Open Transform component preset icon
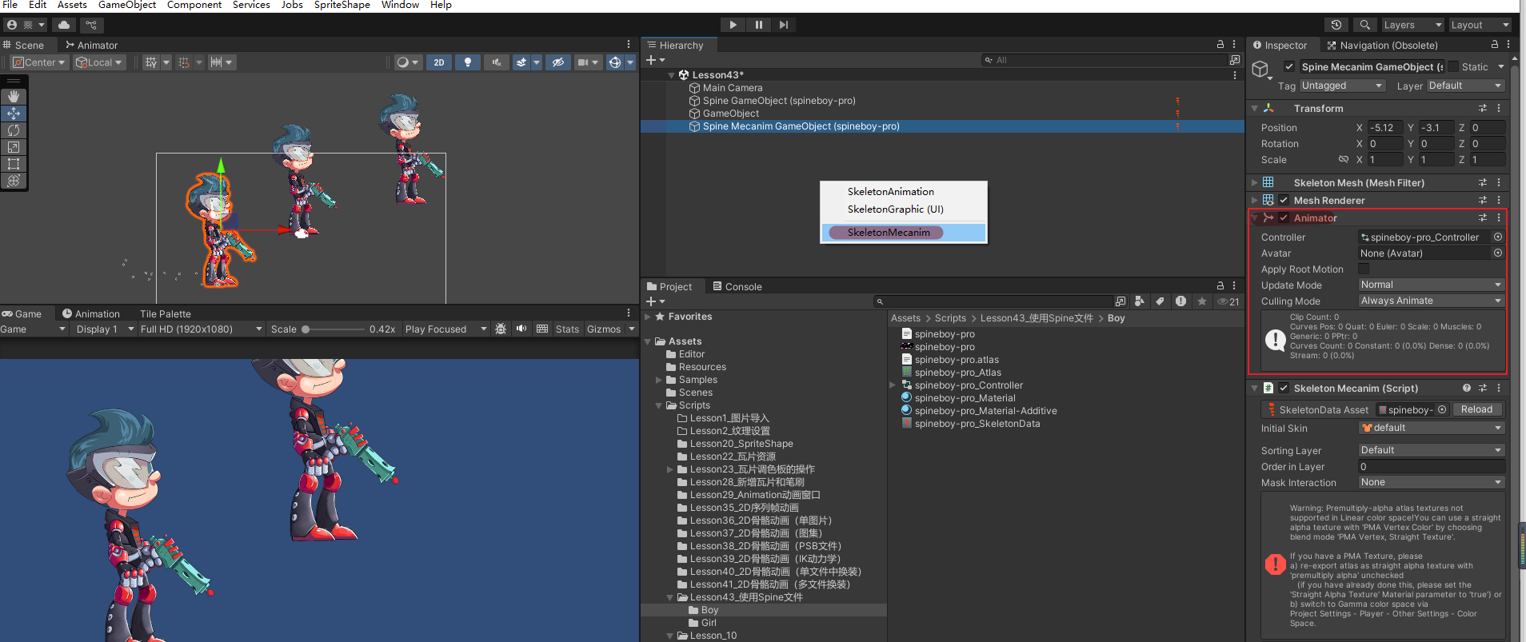Viewport: 1526px width, 642px height. click(x=1483, y=108)
